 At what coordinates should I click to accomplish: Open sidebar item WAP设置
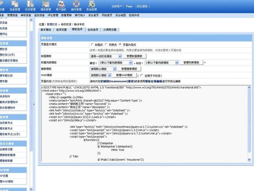4,176
